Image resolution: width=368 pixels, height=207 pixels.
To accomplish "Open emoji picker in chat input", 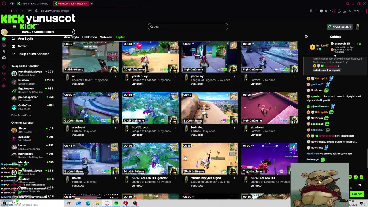I will coord(359,185).
